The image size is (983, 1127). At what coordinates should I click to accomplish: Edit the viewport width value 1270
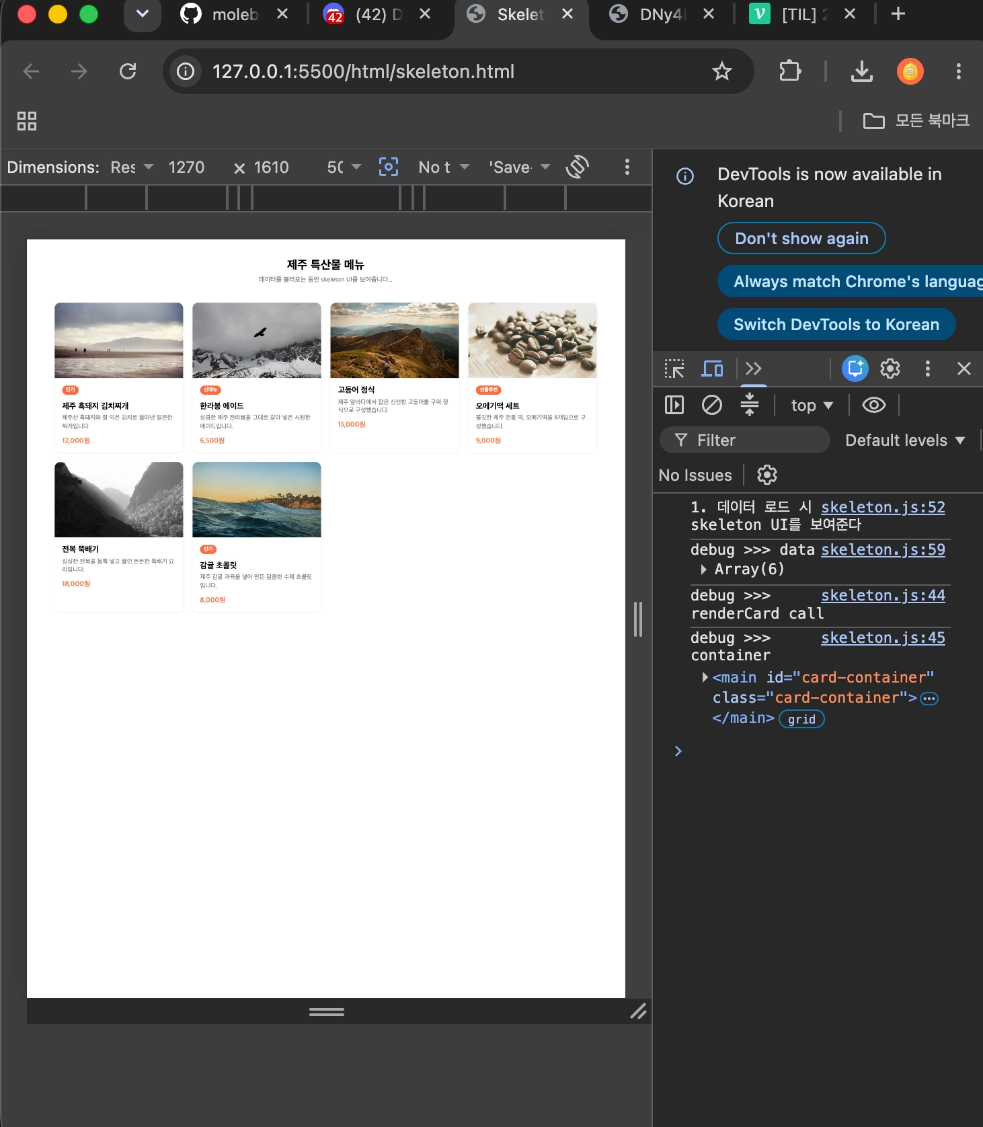coord(186,167)
